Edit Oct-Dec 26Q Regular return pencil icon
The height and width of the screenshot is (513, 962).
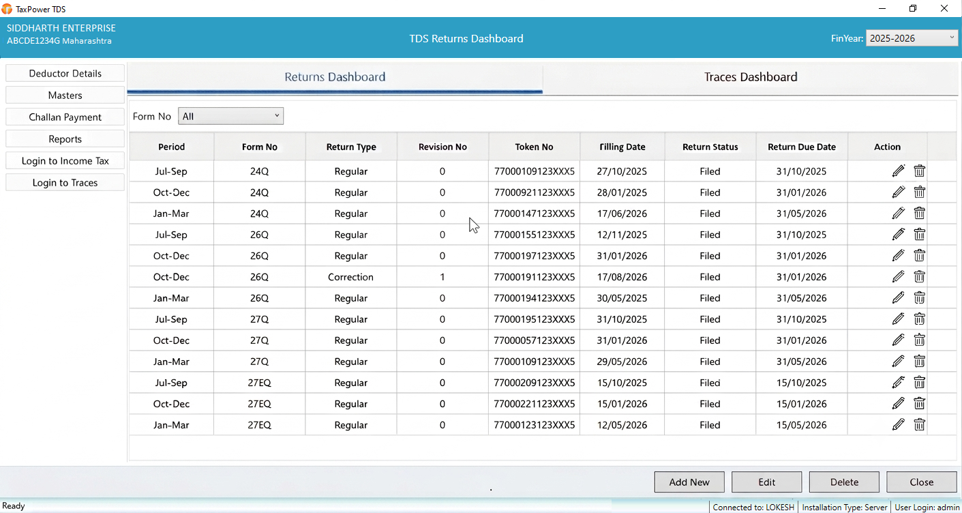(899, 256)
